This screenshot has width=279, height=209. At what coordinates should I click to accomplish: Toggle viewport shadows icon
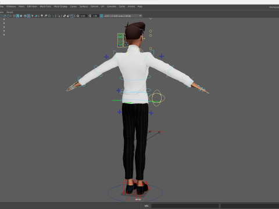36,16
